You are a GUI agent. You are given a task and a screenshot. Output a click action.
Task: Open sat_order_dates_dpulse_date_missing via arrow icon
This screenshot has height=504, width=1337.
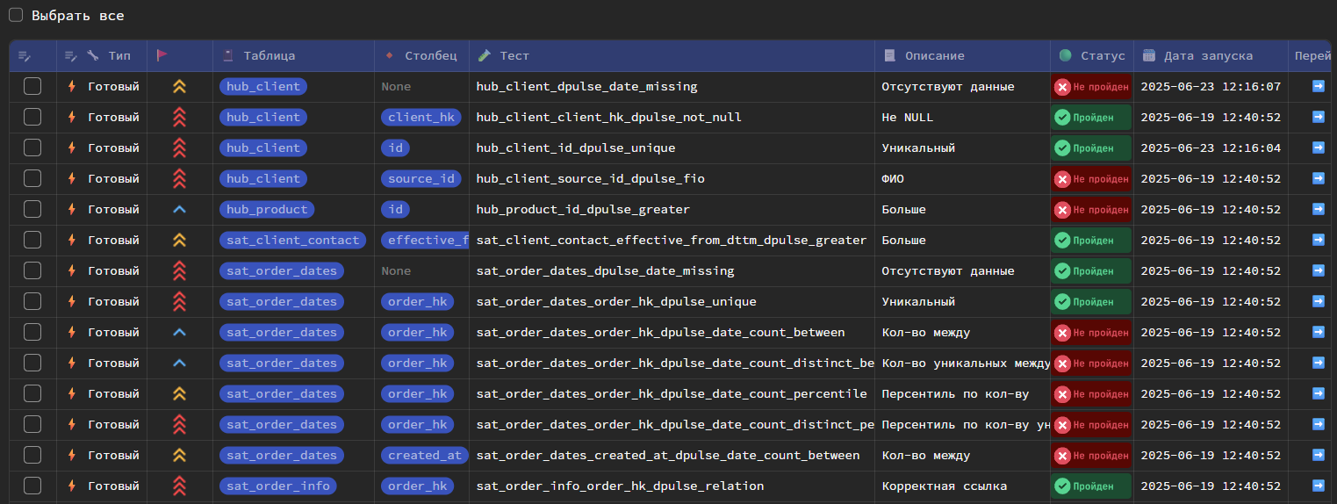tap(1318, 270)
